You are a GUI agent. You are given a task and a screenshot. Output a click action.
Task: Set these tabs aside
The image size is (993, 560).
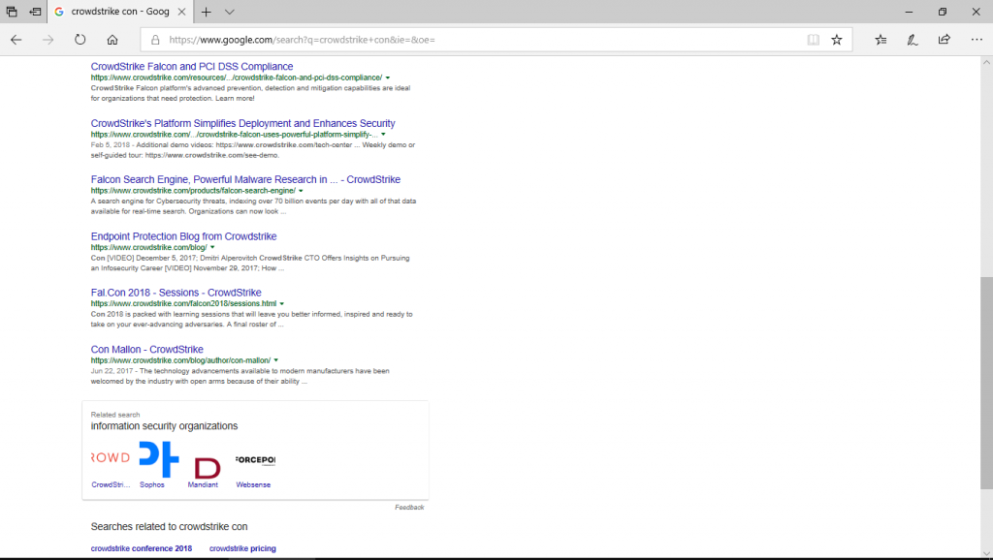(36, 12)
